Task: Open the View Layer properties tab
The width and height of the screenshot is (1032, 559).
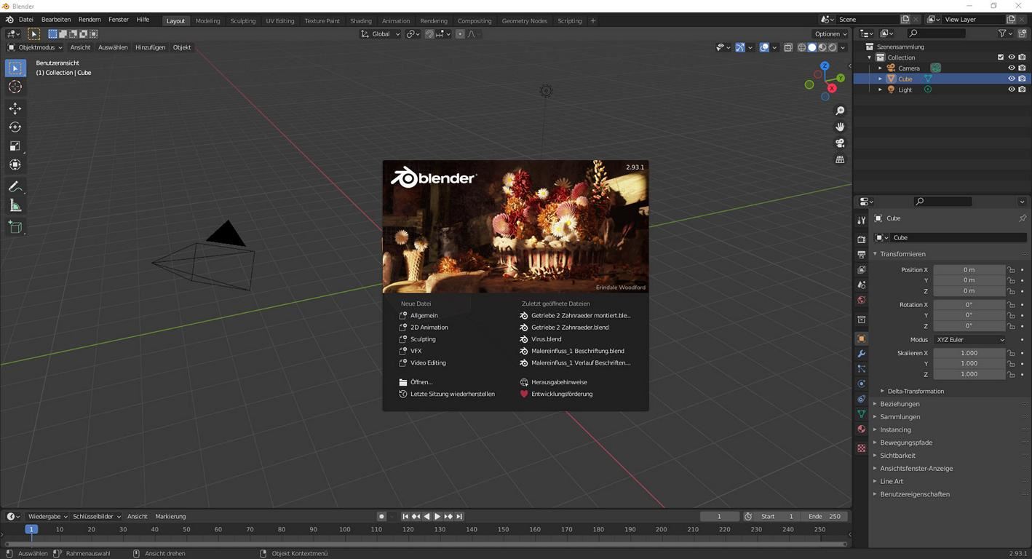Action: [x=861, y=269]
